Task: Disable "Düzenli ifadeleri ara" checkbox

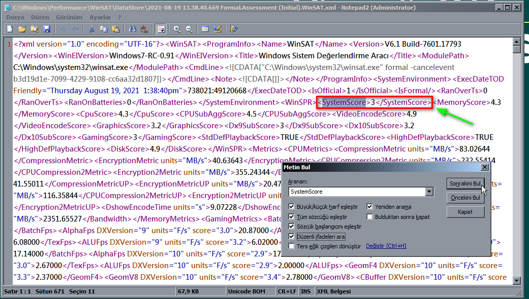Action: click(x=292, y=237)
